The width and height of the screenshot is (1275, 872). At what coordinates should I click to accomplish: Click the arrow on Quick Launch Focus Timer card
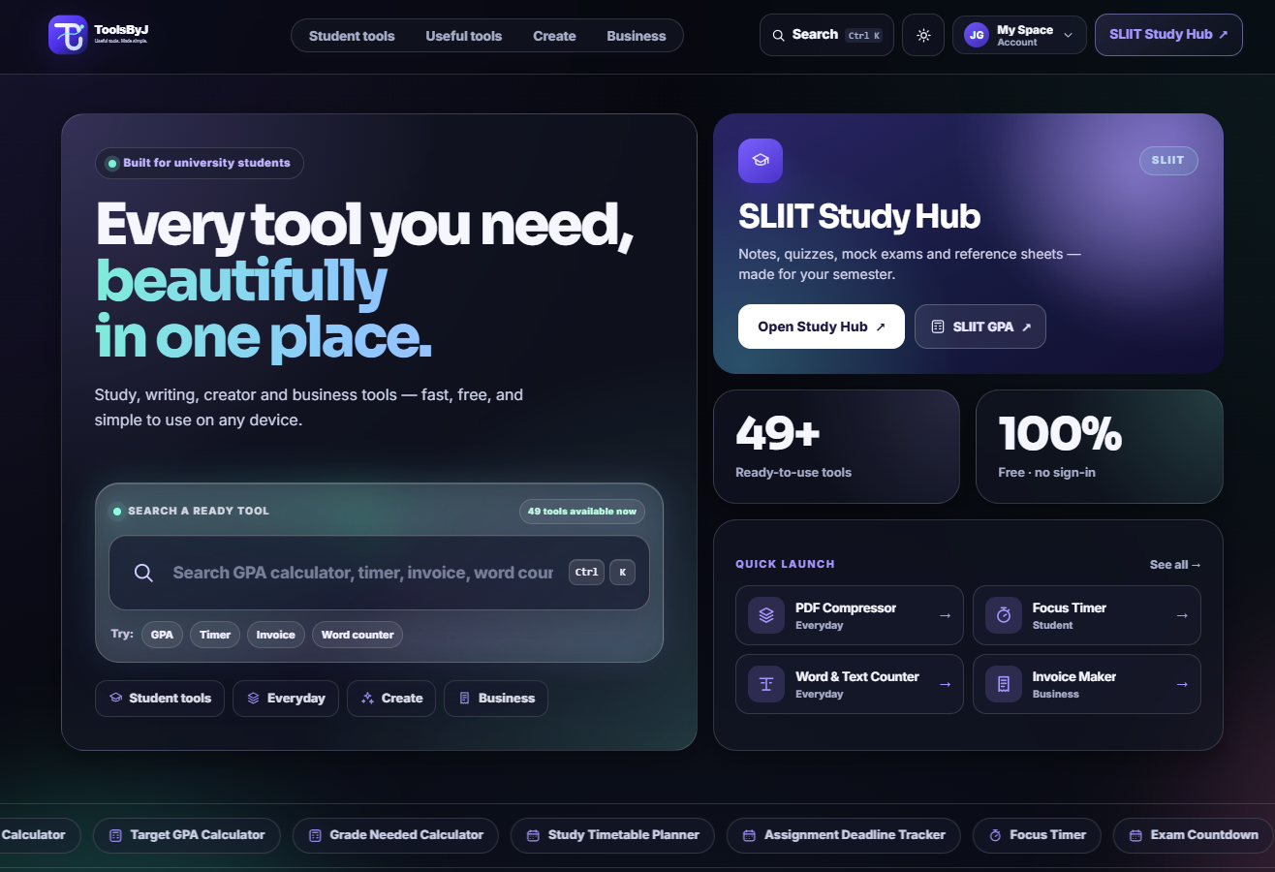pos(1182,615)
